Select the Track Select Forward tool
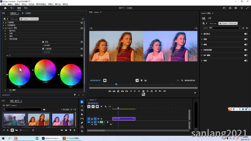251x141 pixels. point(82,106)
